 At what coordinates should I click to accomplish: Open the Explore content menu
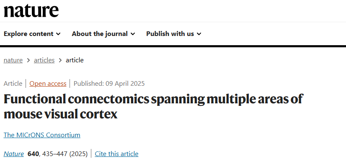click(x=32, y=34)
